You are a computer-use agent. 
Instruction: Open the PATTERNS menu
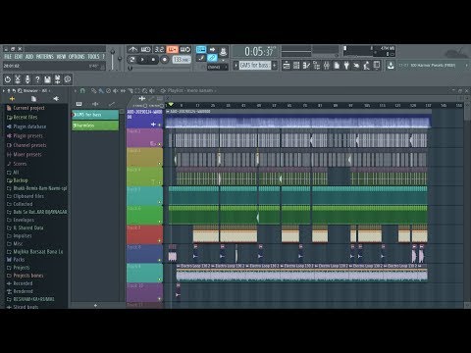(x=45, y=57)
